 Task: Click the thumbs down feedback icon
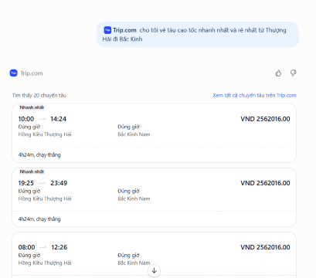click(x=294, y=73)
